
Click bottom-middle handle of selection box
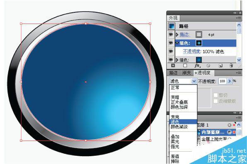86,141
